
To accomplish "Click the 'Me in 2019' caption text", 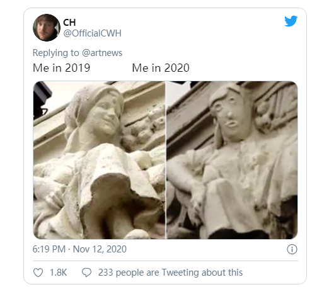I will coord(61,68).
